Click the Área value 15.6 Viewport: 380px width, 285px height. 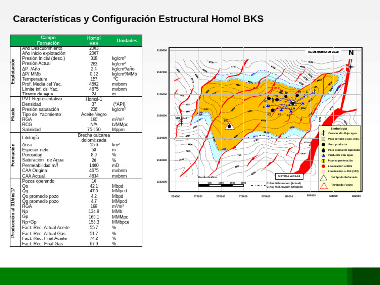click(94, 145)
